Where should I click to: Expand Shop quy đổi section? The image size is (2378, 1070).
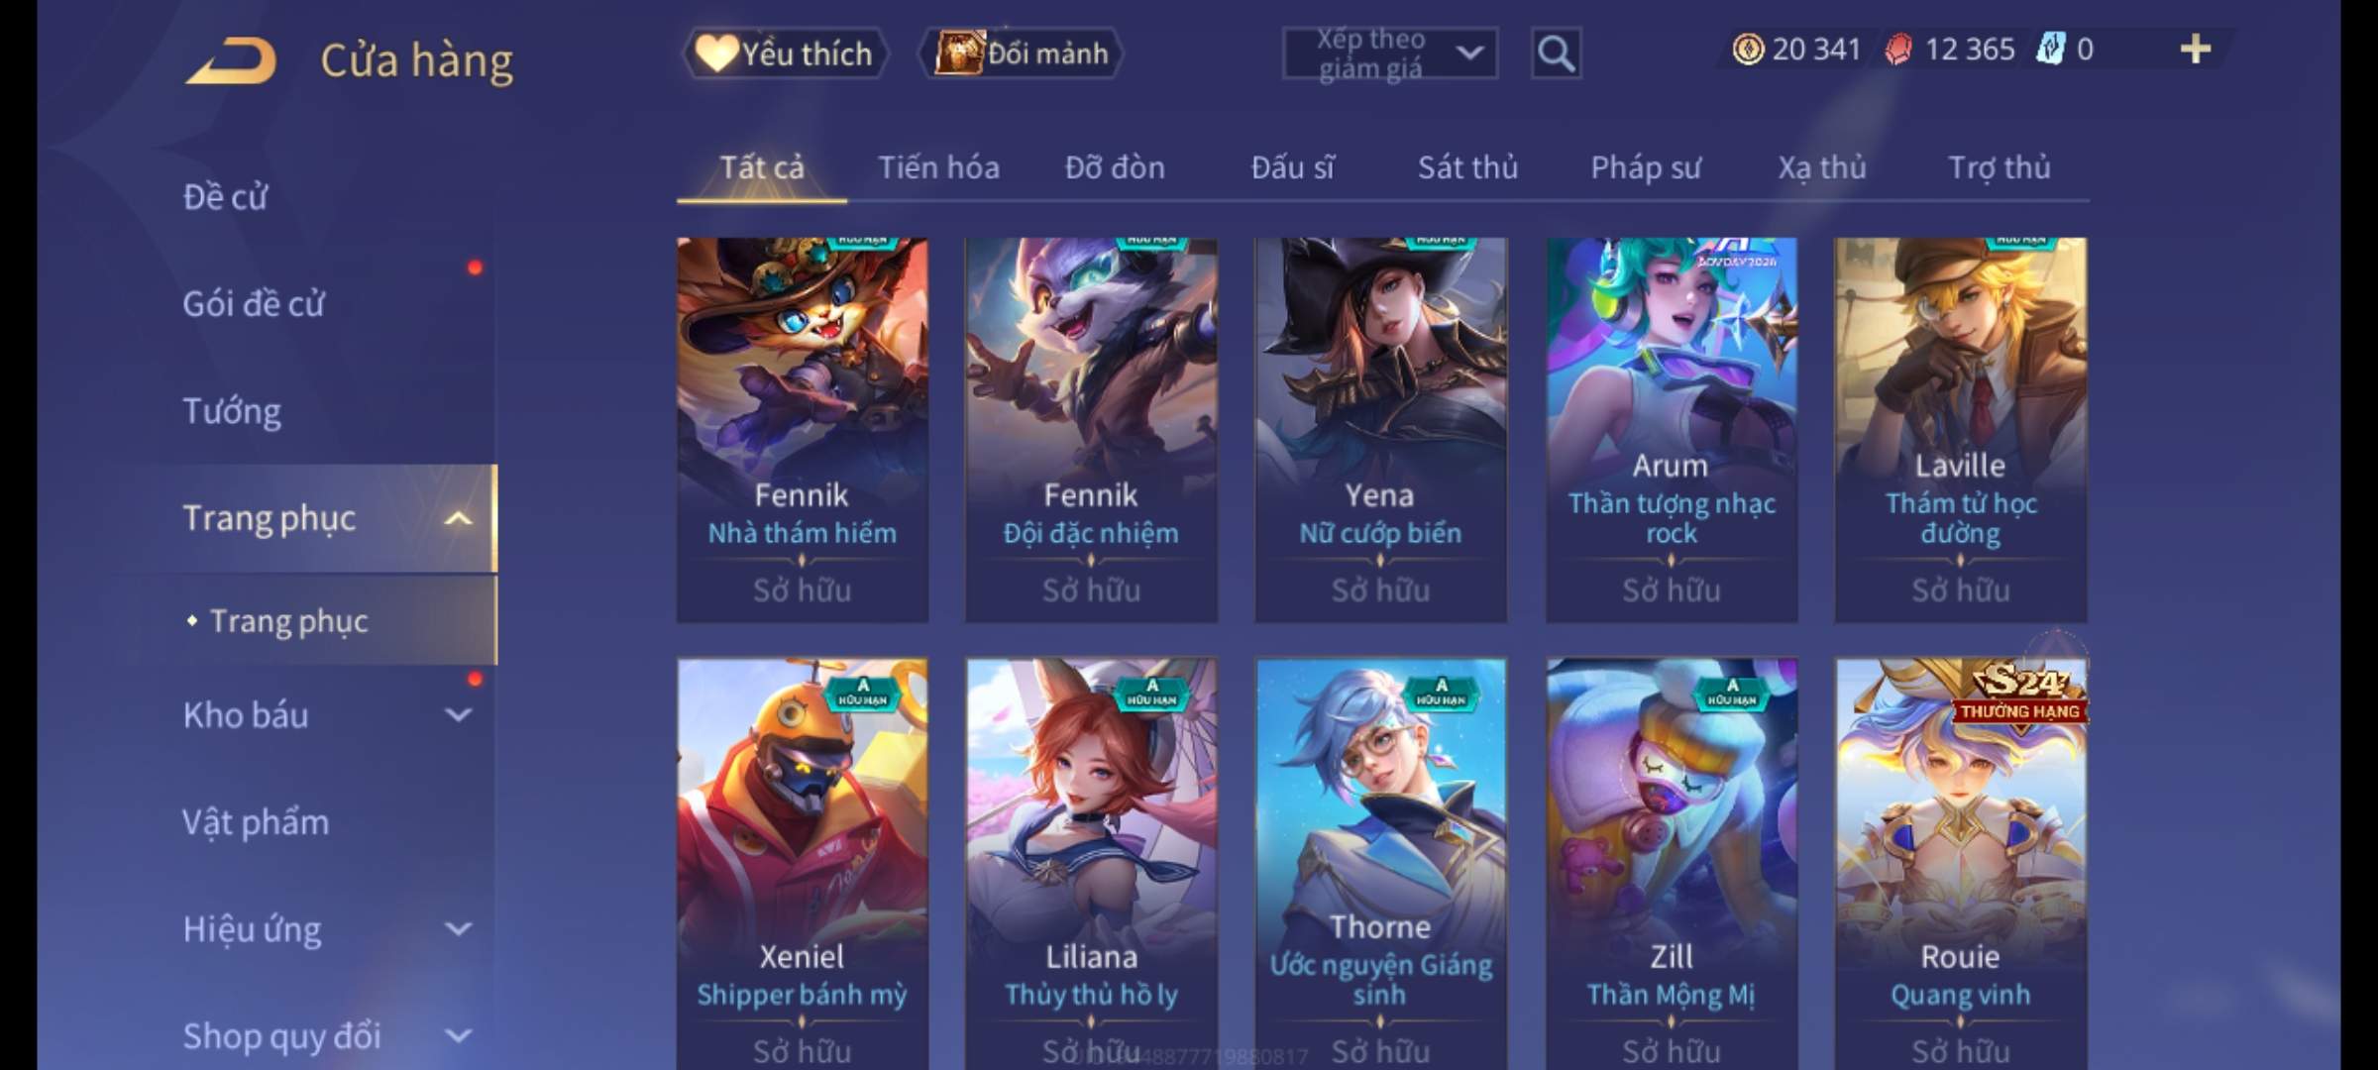[458, 1035]
